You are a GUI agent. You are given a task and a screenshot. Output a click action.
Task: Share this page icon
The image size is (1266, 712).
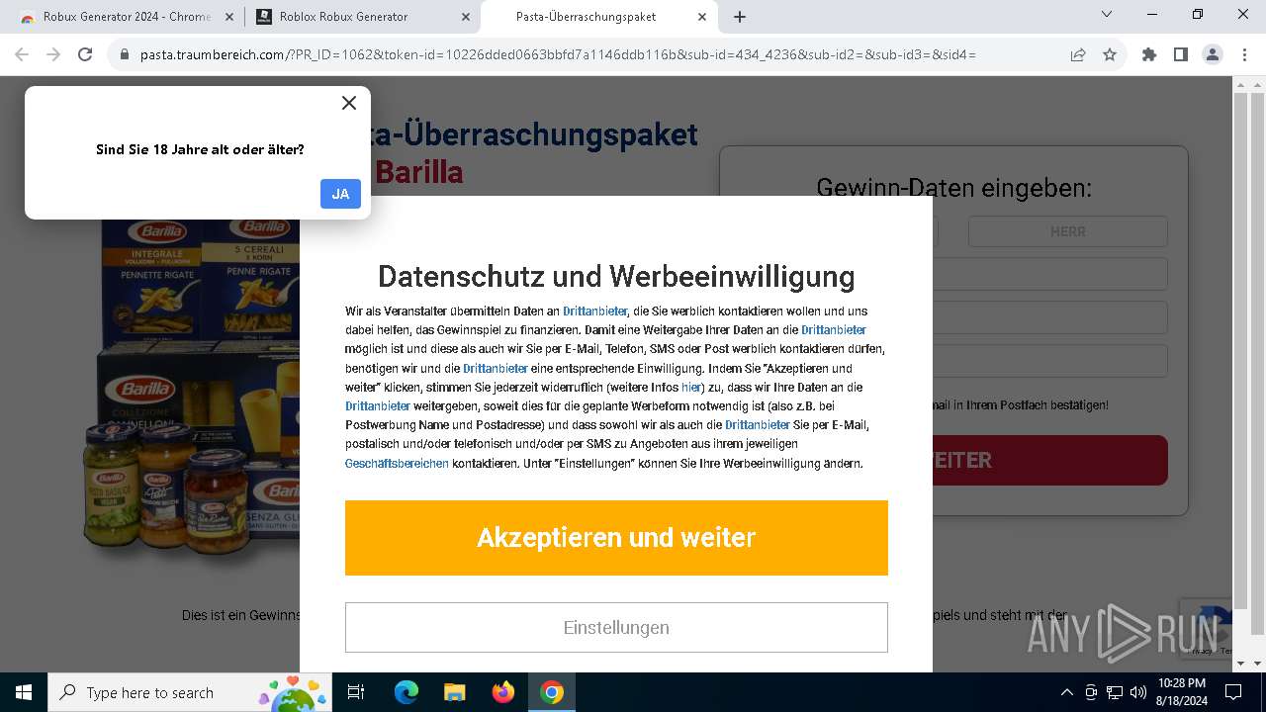pos(1078,55)
